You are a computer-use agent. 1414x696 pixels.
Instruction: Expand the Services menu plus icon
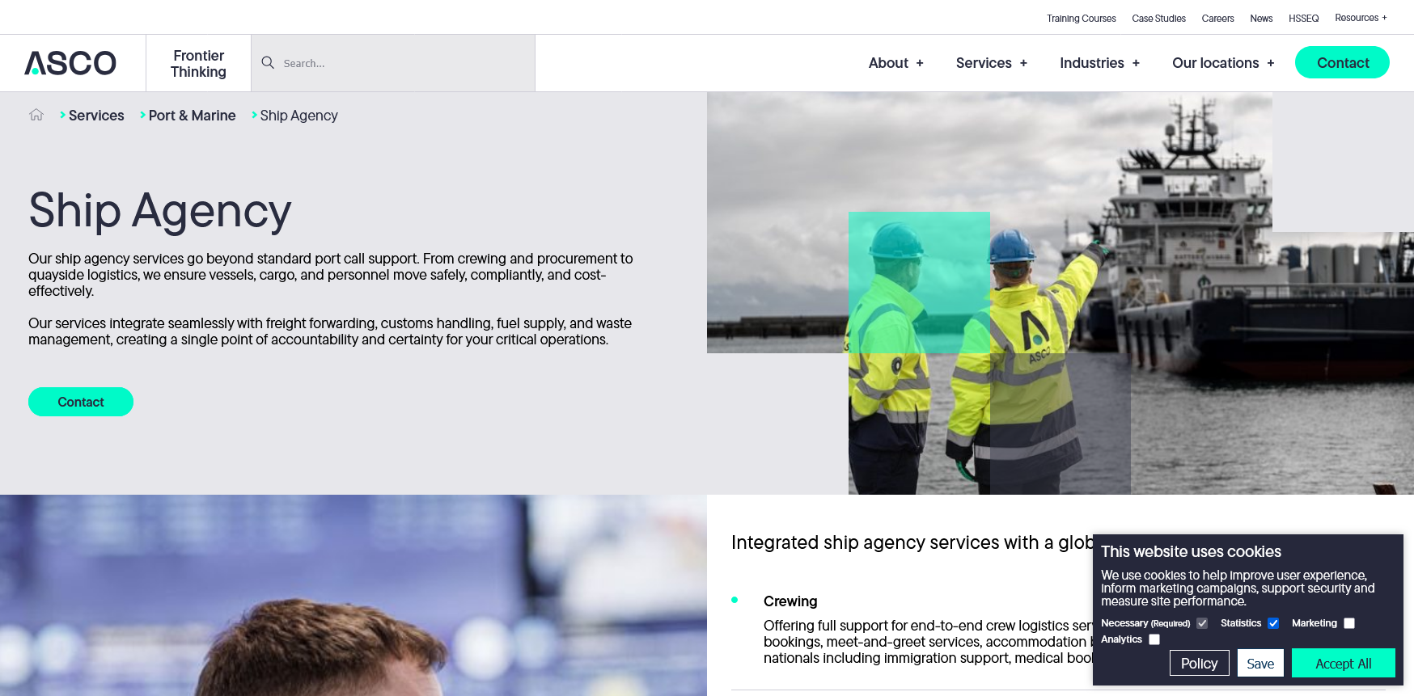[x=1023, y=63]
